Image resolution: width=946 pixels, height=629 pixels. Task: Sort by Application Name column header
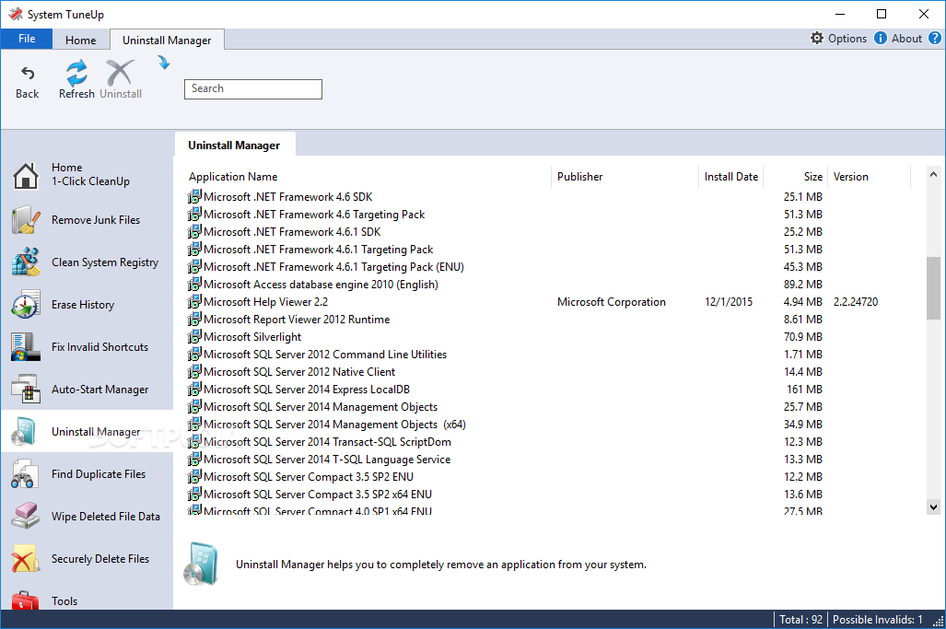pyautogui.click(x=368, y=177)
